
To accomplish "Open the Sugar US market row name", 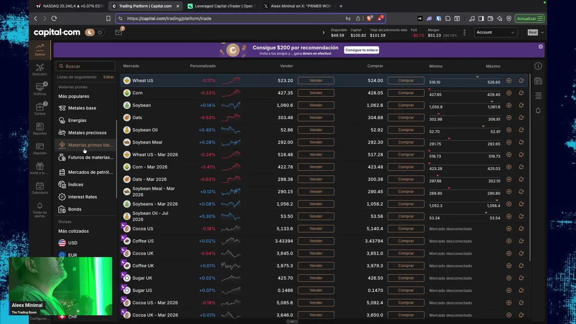I will (142, 290).
